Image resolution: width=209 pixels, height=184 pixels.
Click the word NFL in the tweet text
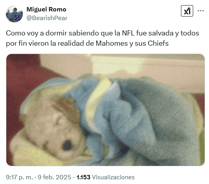coord(128,33)
